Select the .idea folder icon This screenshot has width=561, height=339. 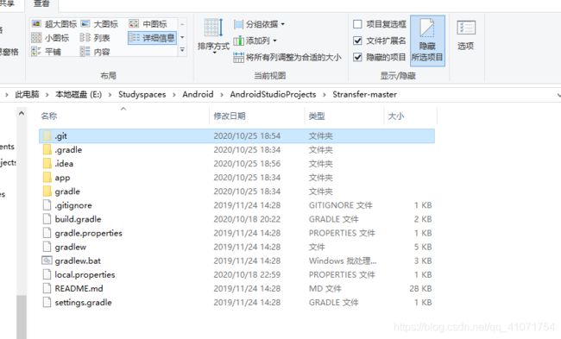47,163
